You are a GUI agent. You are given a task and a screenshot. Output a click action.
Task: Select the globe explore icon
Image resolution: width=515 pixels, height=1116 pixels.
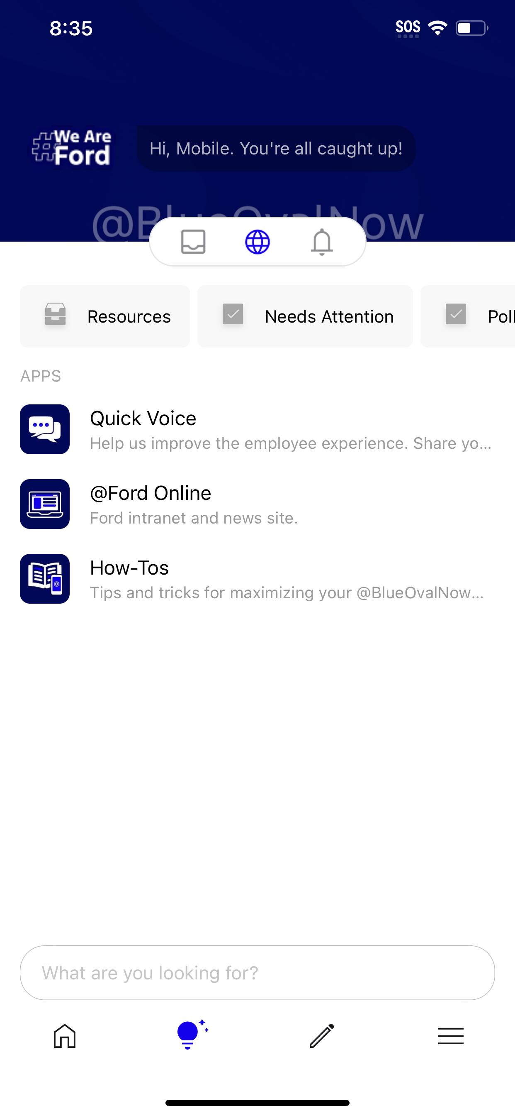pyautogui.click(x=257, y=242)
